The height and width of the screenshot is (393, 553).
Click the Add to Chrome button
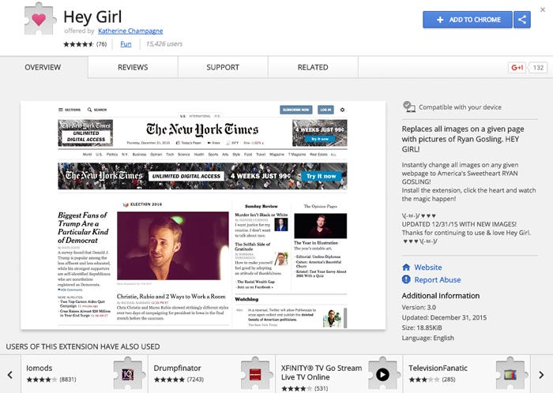point(468,20)
